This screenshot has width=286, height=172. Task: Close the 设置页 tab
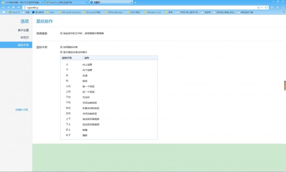131,2
